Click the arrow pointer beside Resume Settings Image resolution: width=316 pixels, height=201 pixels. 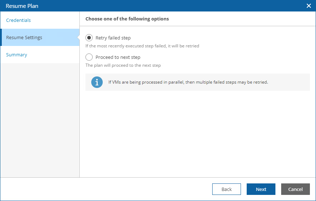coord(78,37)
